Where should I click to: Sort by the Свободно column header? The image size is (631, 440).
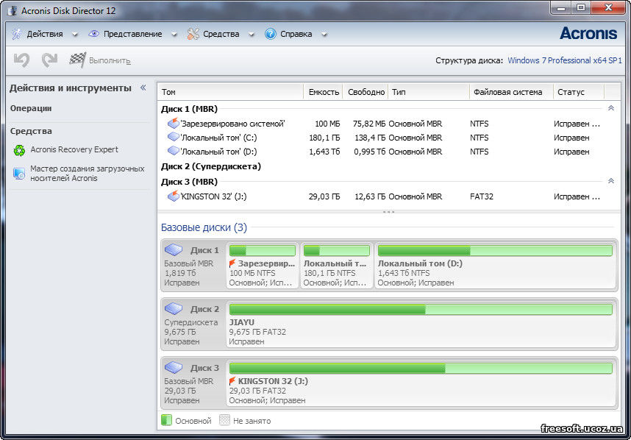[x=366, y=92]
